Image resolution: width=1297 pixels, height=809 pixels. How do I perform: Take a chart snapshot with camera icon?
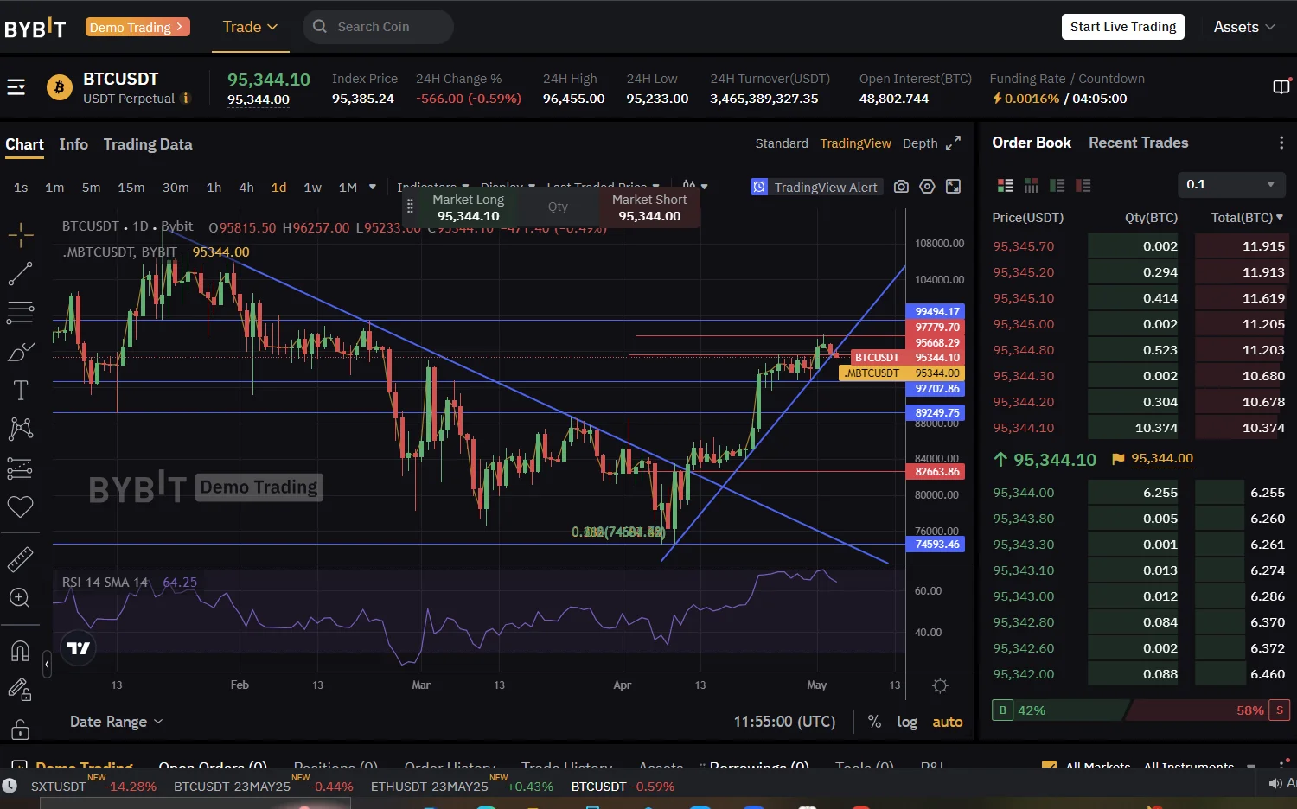[x=901, y=187]
